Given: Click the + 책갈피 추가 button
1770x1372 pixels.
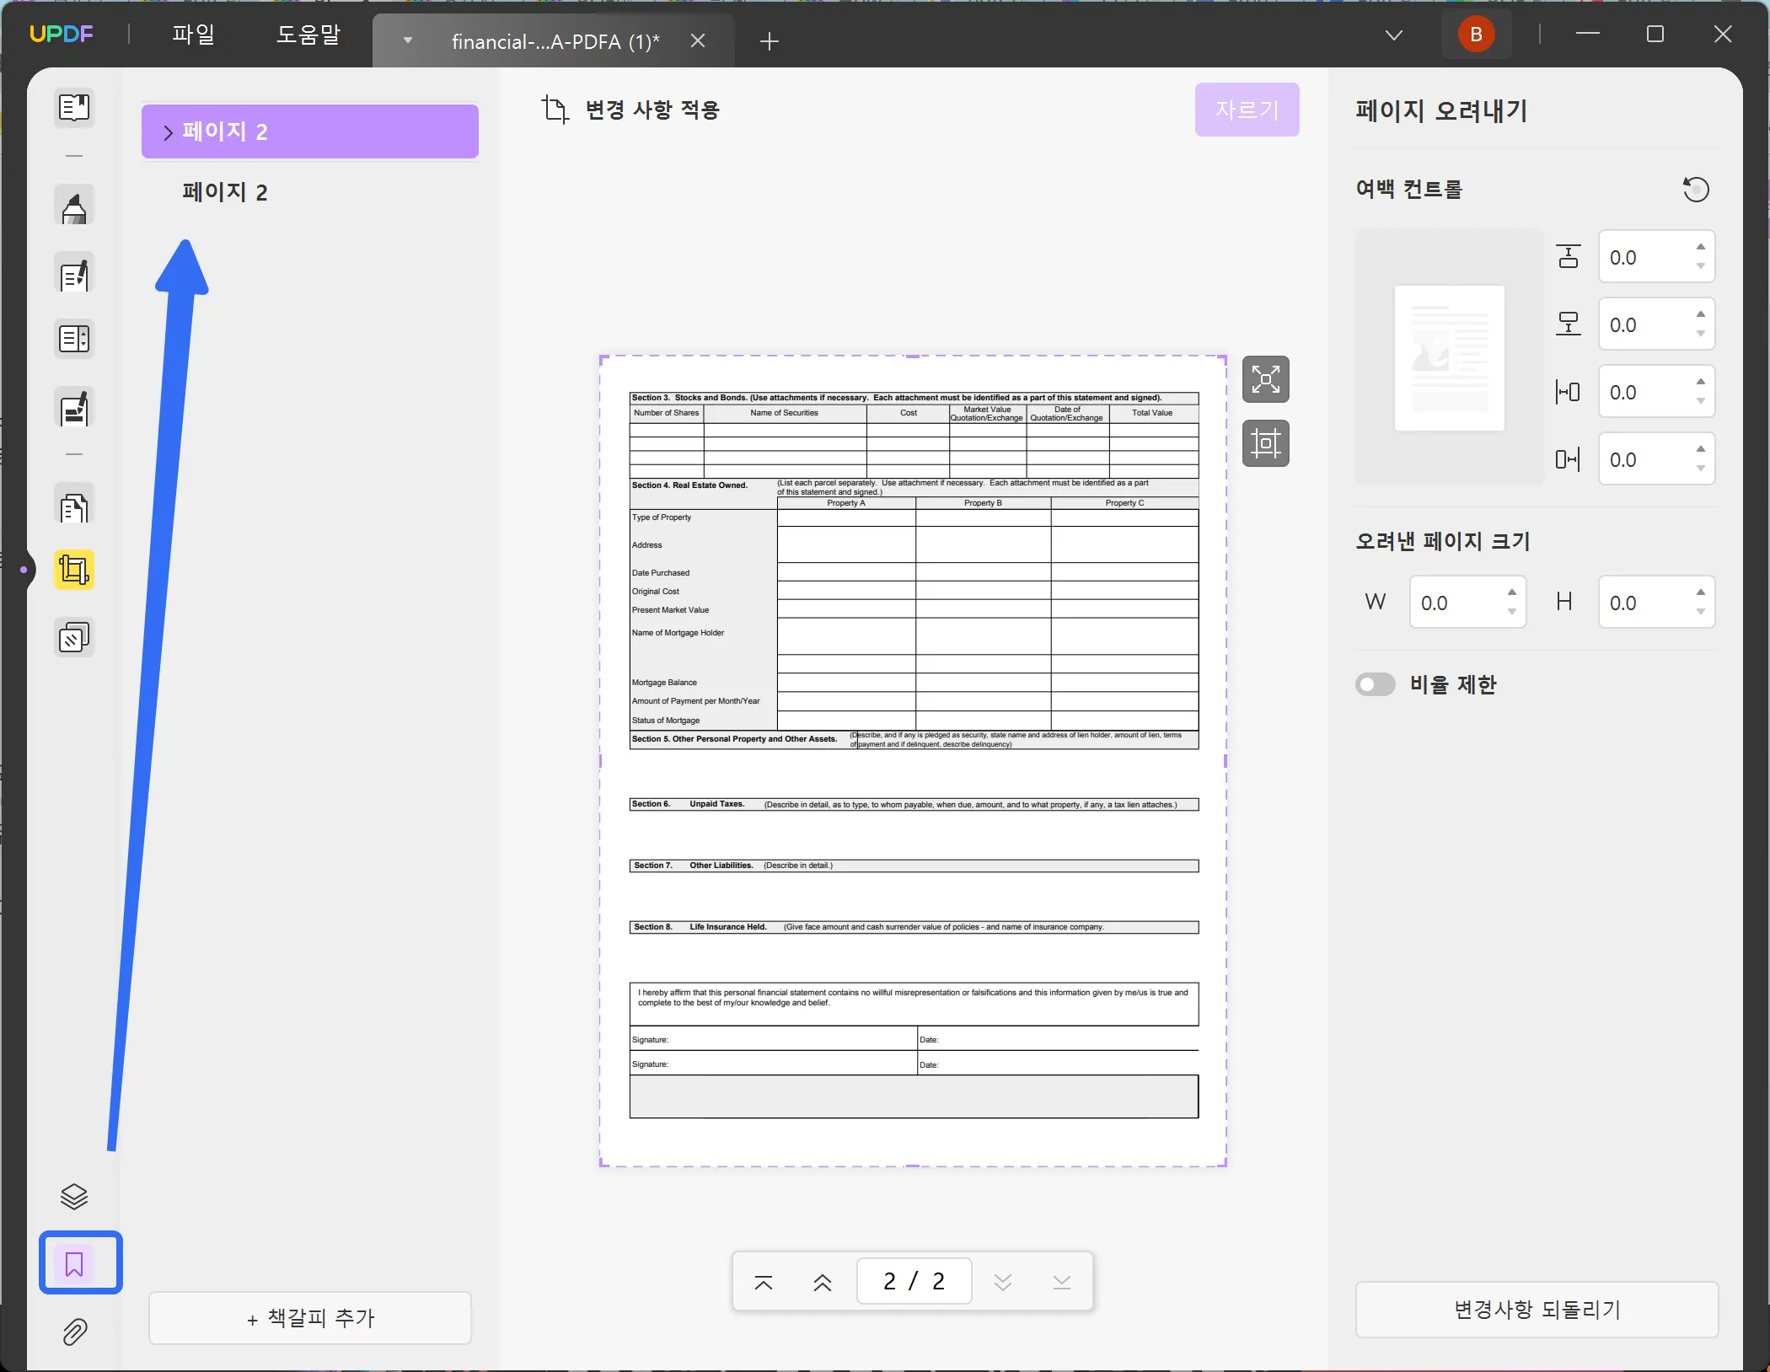Looking at the screenshot, I should click(310, 1318).
